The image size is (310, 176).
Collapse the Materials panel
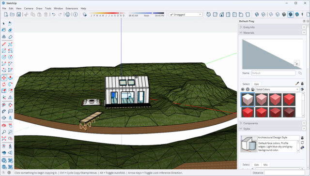coord(241,32)
